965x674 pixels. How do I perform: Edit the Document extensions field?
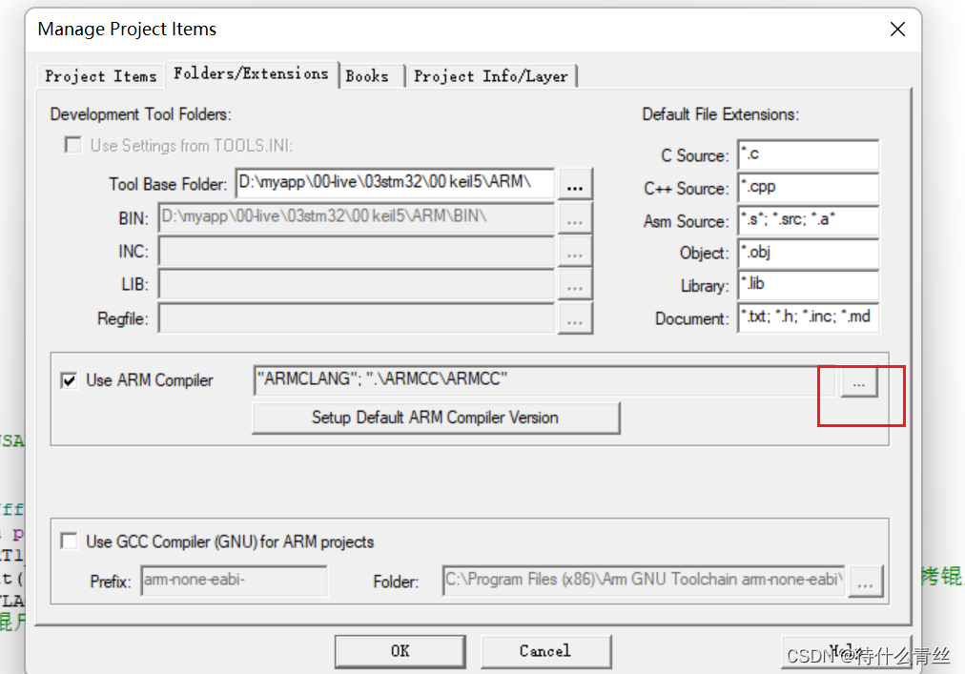(808, 317)
